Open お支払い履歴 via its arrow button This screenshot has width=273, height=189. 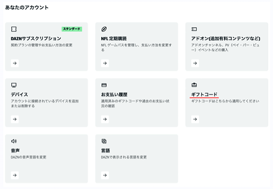coord(105,119)
